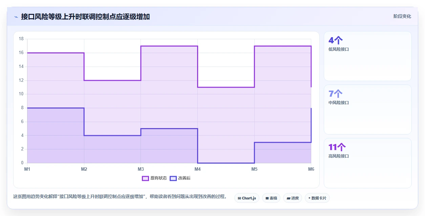
Task: Open the 4个 低风险接口 card
Action: (367, 56)
